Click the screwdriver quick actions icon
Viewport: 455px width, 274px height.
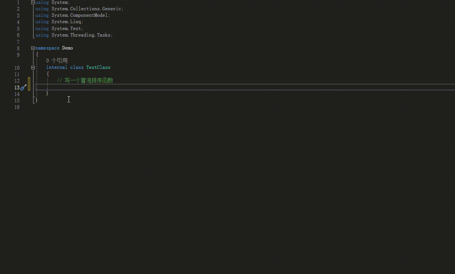click(x=24, y=87)
